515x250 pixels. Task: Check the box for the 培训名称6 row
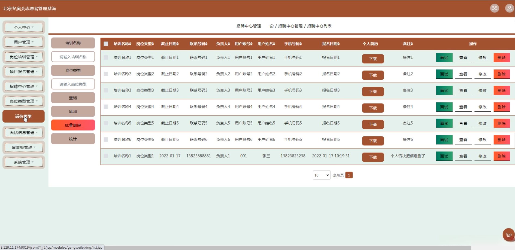click(x=106, y=139)
